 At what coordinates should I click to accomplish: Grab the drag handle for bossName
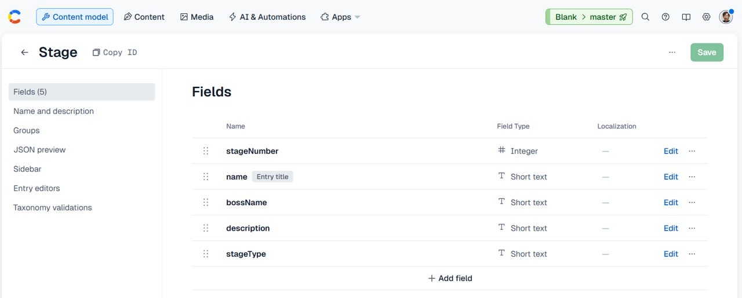pos(206,202)
